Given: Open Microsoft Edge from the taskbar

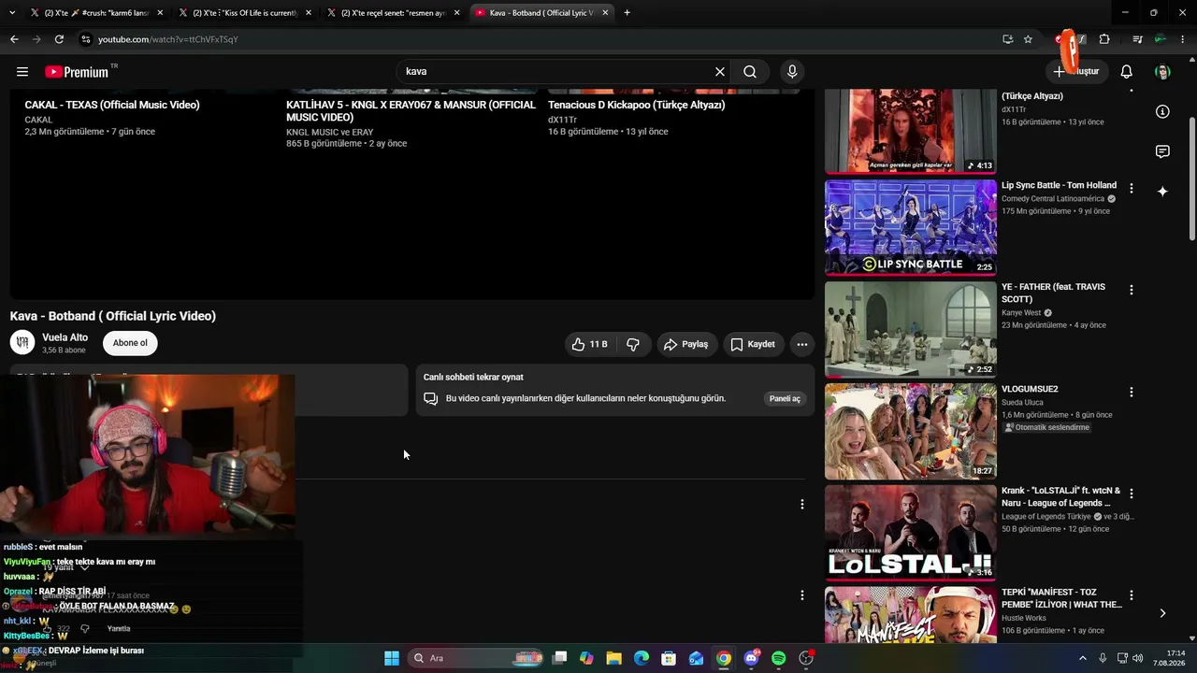Looking at the screenshot, I should point(642,658).
